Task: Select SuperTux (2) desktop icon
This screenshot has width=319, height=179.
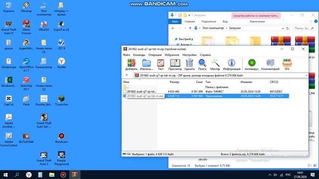Action: (x=61, y=26)
